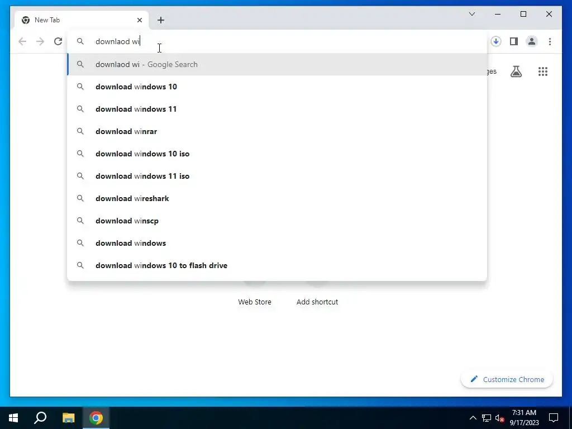Pick the 'download windows 11 iso' suggestion

277,176
